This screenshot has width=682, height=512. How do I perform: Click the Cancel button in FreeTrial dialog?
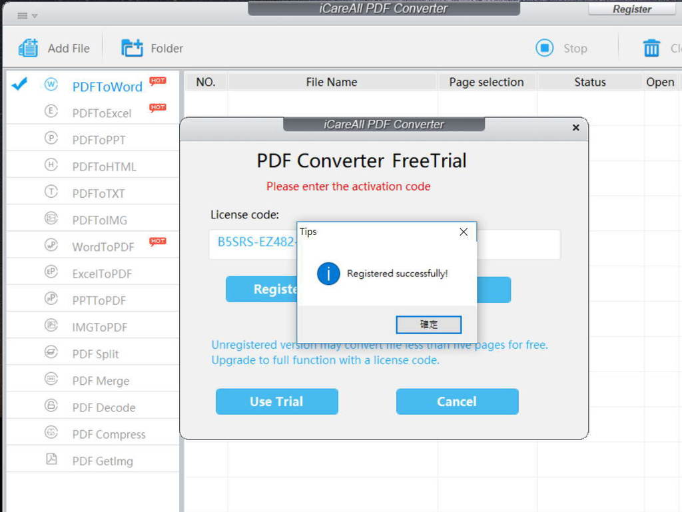(457, 401)
